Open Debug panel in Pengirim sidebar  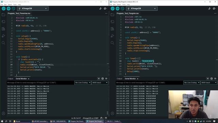(112, 36)
